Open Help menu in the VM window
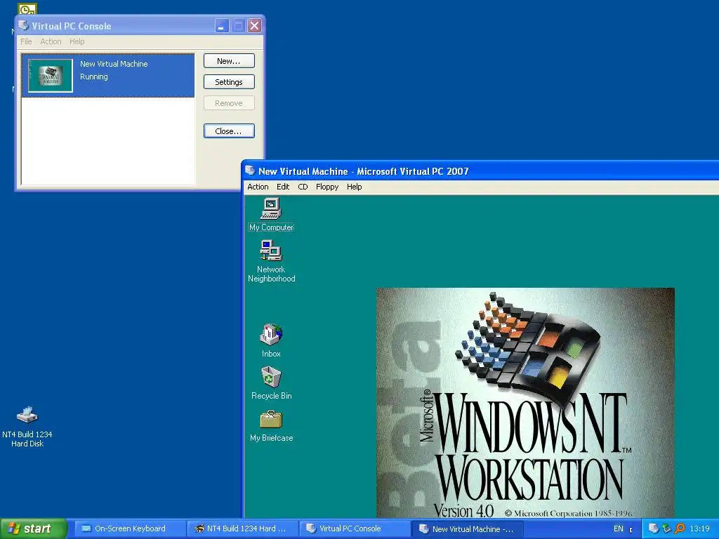This screenshot has width=719, height=539. [x=354, y=187]
